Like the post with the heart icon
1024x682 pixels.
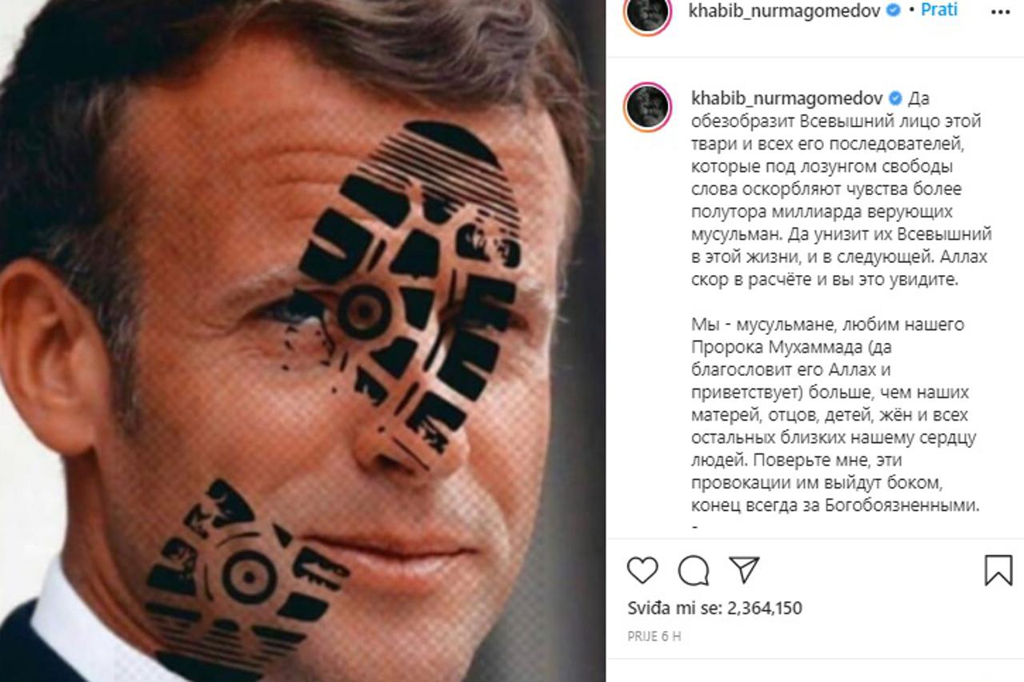(642, 570)
